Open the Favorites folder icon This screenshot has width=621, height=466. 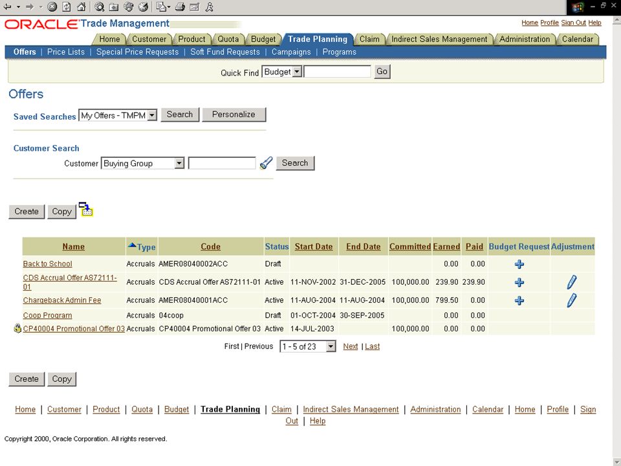[x=114, y=6]
